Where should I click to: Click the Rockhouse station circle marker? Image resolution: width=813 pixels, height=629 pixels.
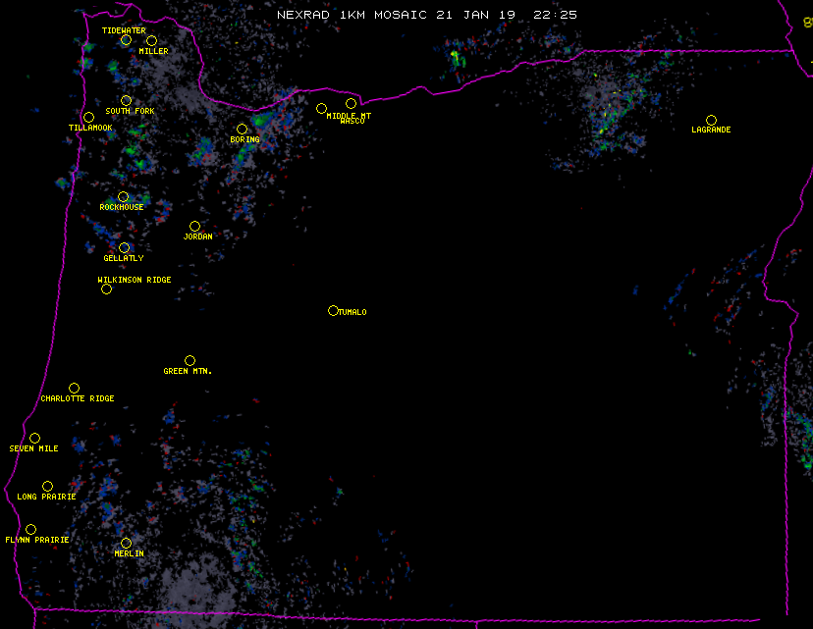click(123, 196)
